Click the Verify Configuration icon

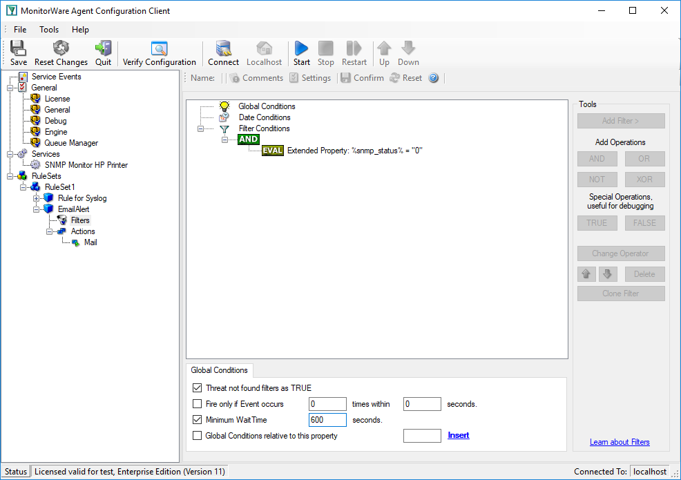[x=159, y=48]
